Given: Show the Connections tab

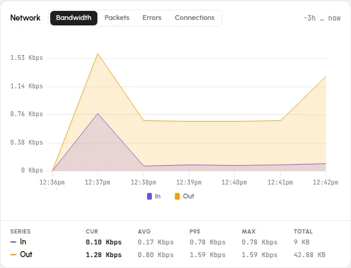Looking at the screenshot, I should (194, 18).
